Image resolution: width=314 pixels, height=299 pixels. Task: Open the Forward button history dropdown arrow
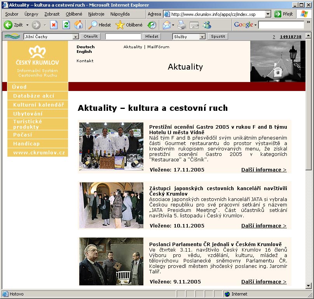pyautogui.click(x=45, y=25)
